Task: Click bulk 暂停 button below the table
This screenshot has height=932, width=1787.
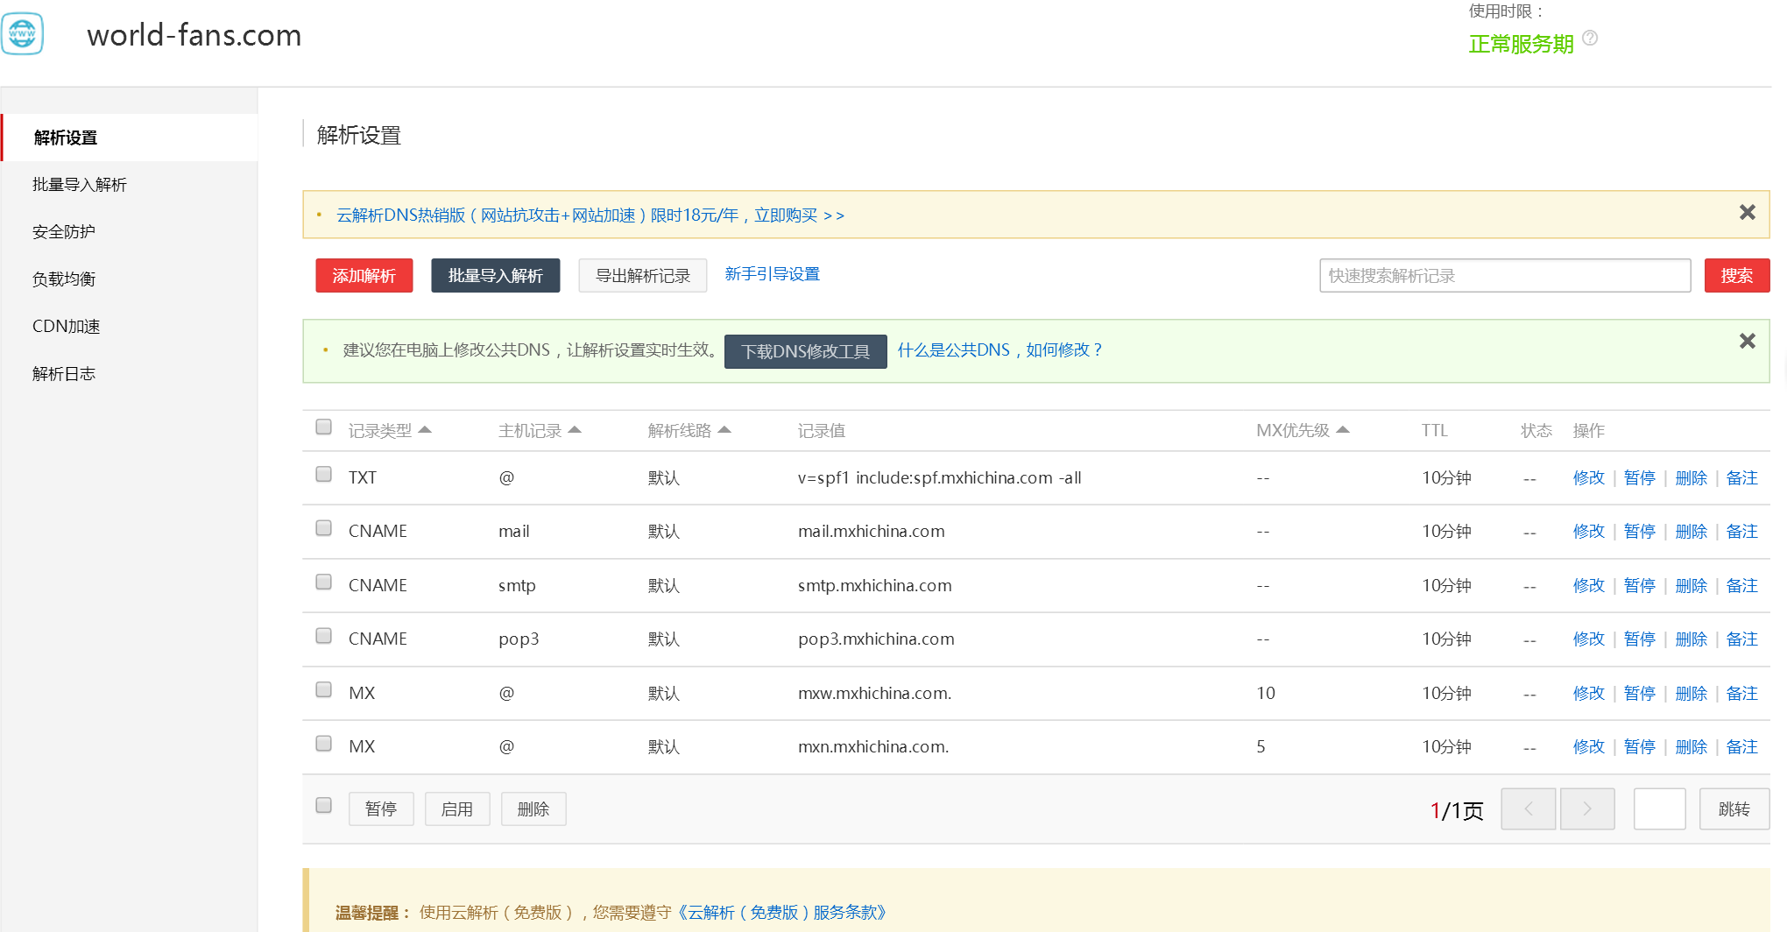Action: point(381,808)
